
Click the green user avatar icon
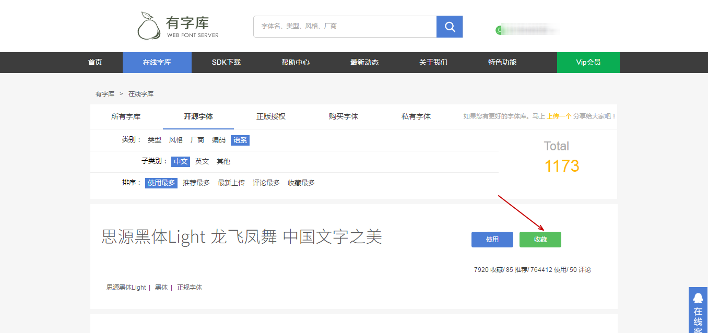point(499,30)
